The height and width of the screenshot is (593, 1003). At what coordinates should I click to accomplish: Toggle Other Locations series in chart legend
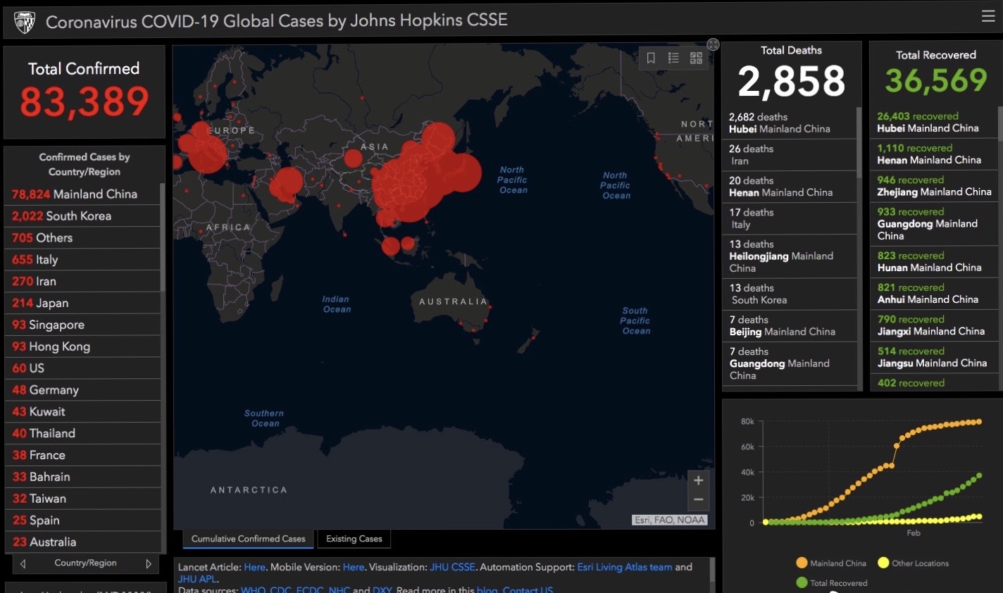click(914, 563)
